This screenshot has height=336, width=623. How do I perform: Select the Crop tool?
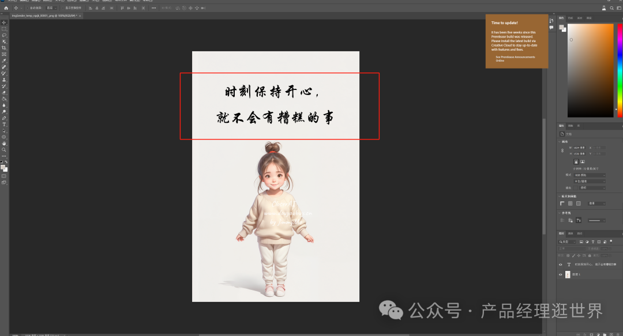[3, 46]
